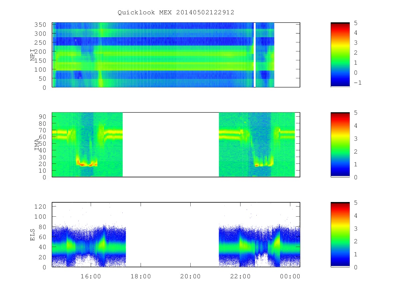Click the 5 label on NPI colorbar
Image resolution: width=400 pixels, height=300 pixels.
click(x=356, y=23)
